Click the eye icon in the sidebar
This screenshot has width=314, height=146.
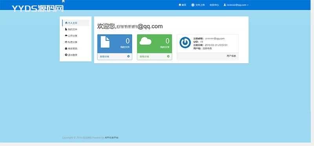[66, 42]
